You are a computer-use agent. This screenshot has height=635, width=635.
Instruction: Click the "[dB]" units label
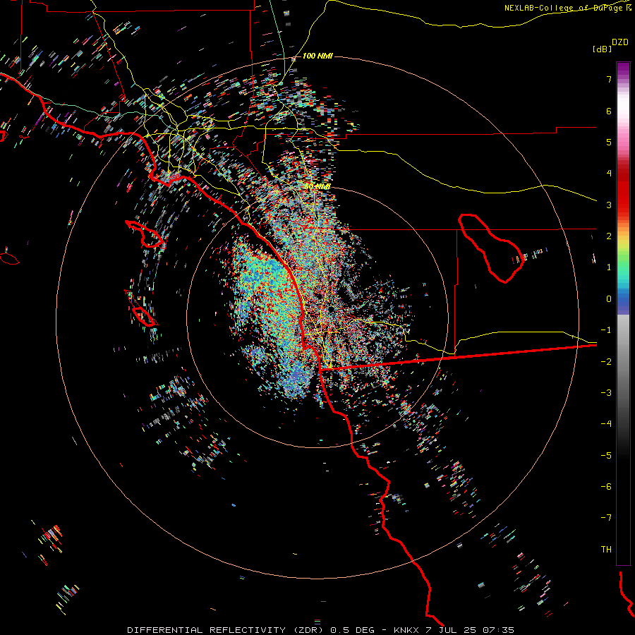pos(602,49)
